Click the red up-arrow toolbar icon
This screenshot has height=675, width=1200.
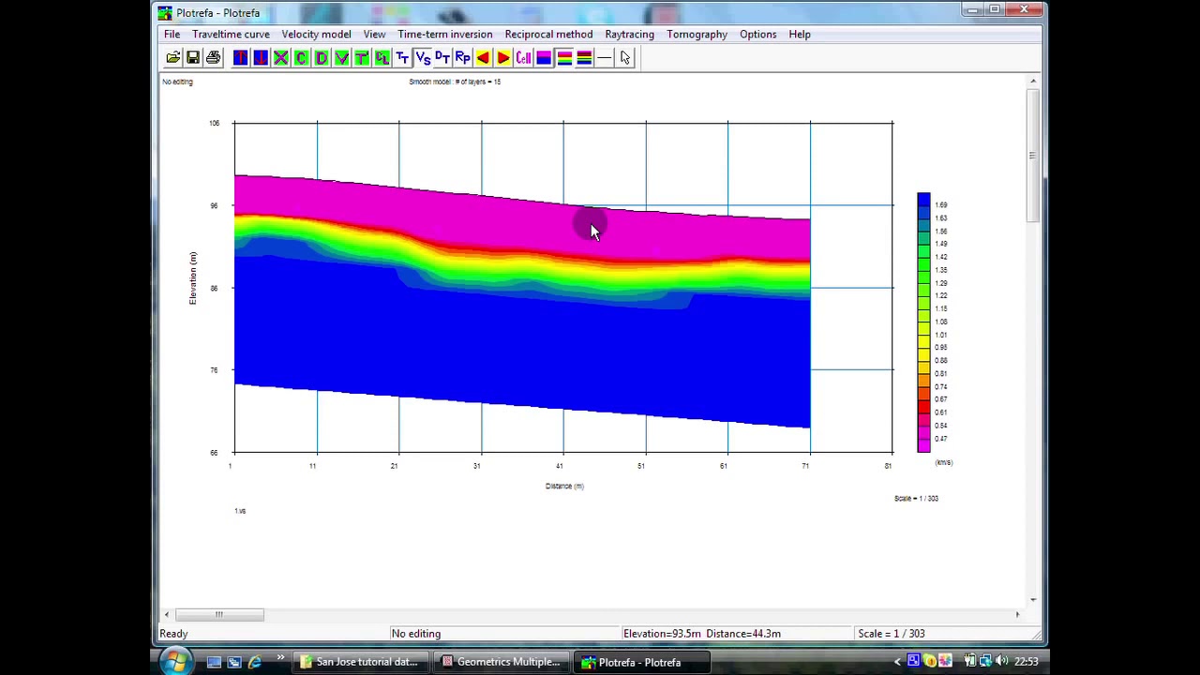pos(240,58)
